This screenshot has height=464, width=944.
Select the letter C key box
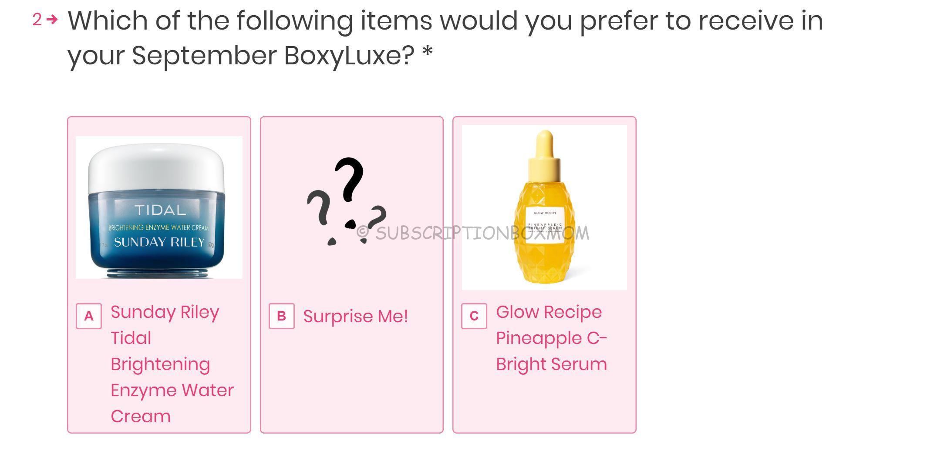(x=474, y=316)
